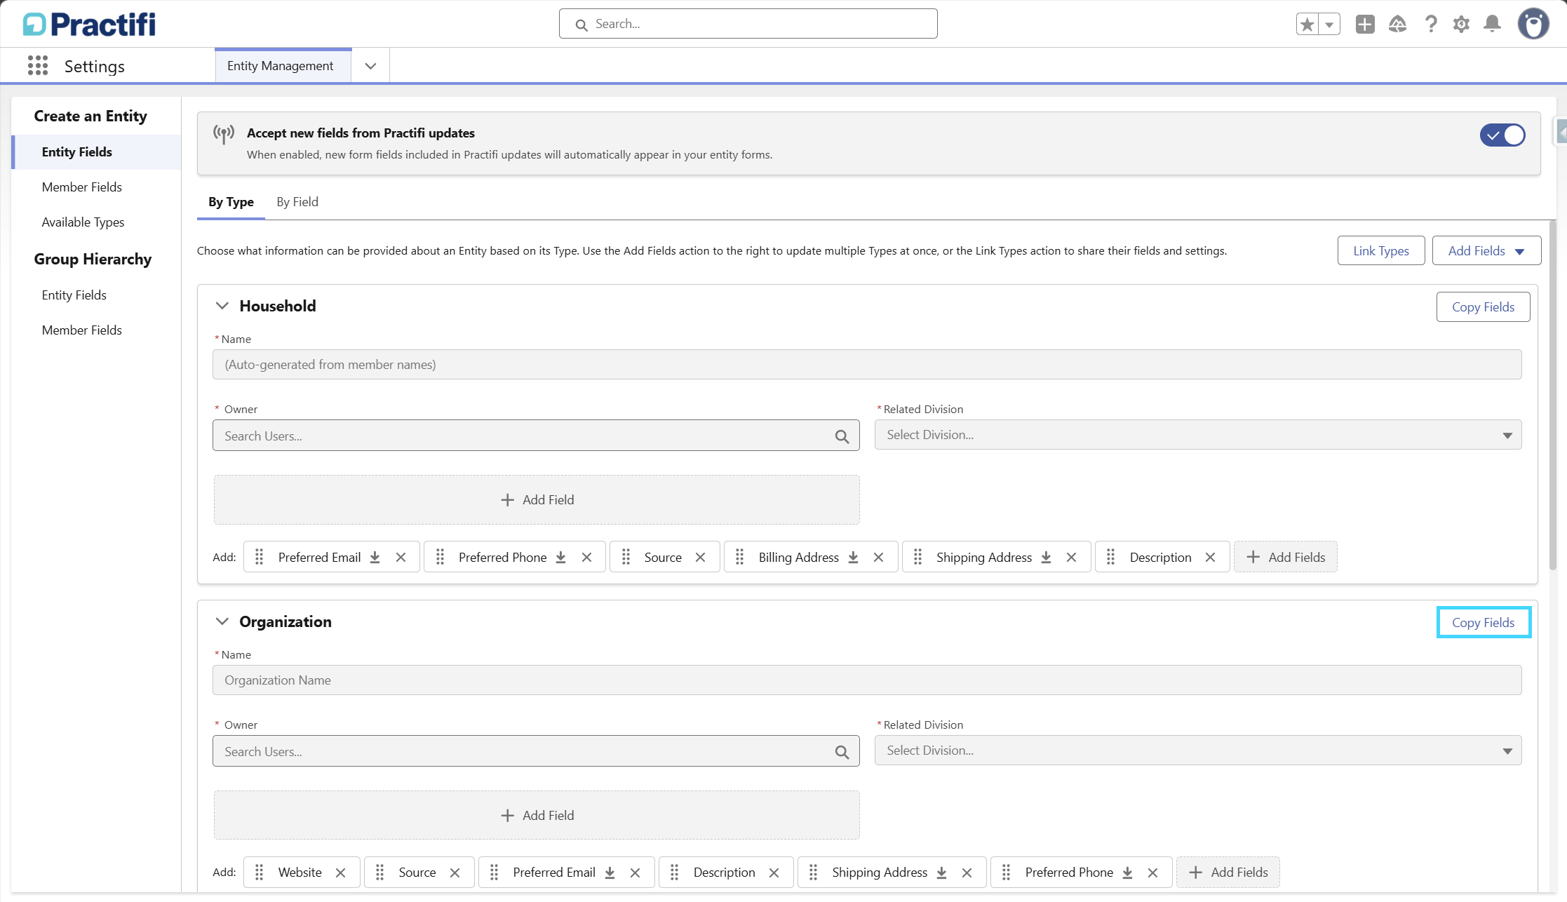Focus the global Search box
The height and width of the screenshot is (902, 1567).
point(748,24)
